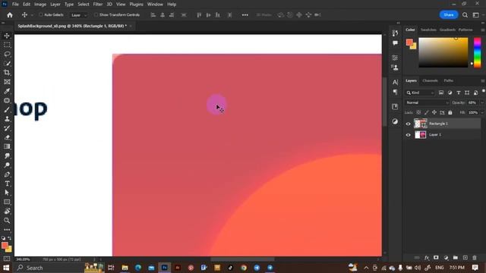The width and height of the screenshot is (486, 273).
Task: Open the Search icon in options bar
Action: (465, 15)
